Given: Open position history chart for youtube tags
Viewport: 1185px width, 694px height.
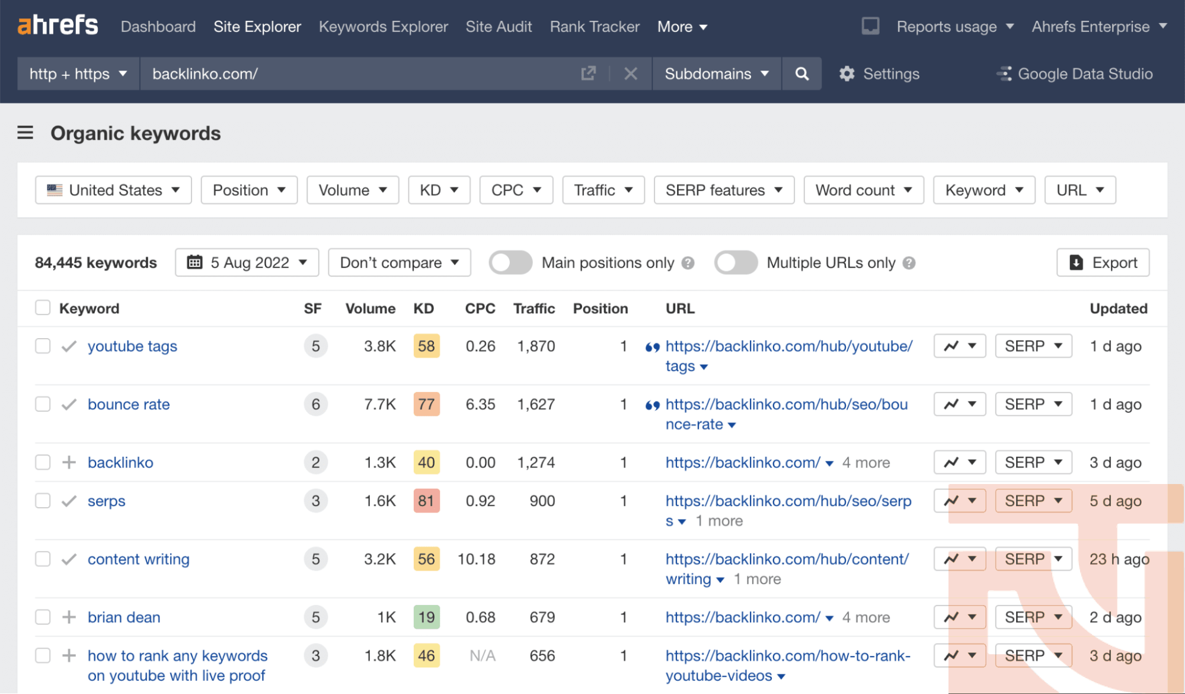Looking at the screenshot, I should pyautogui.click(x=960, y=346).
